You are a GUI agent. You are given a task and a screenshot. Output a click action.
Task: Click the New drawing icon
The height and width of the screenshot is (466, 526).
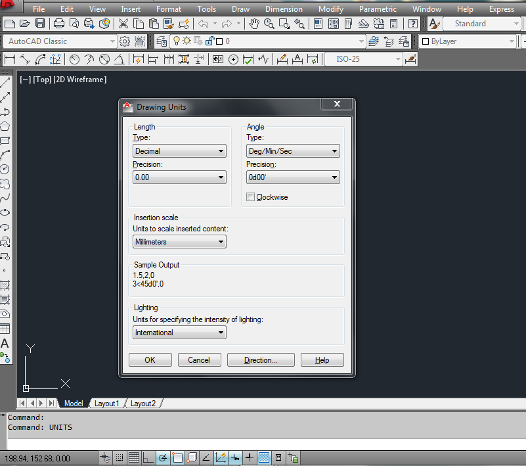pyautogui.click(x=10, y=24)
